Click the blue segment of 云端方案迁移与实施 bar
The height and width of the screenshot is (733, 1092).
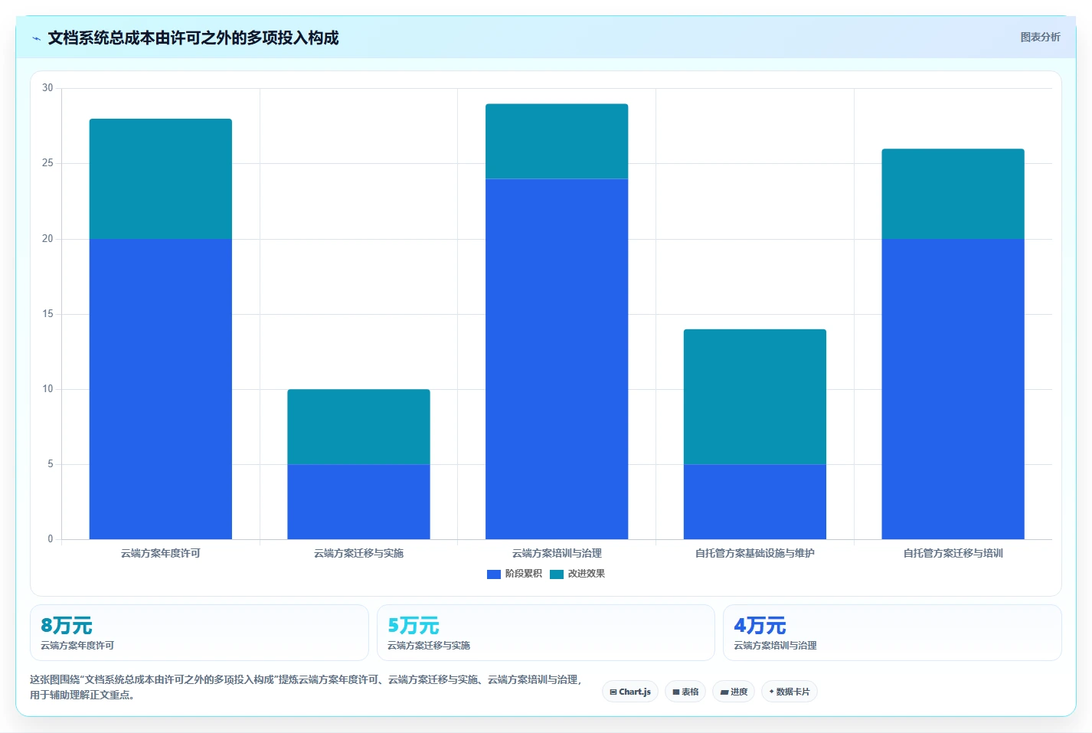[x=358, y=502]
